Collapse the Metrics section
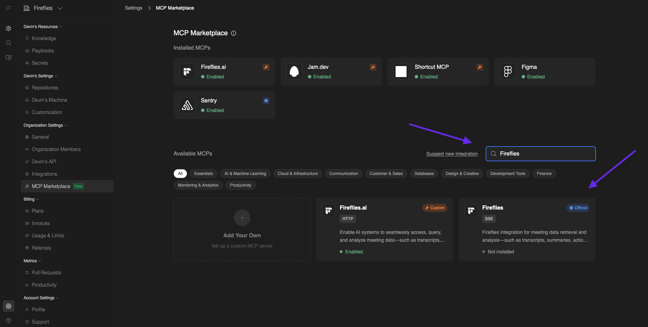This screenshot has width=648, height=327. point(32,261)
